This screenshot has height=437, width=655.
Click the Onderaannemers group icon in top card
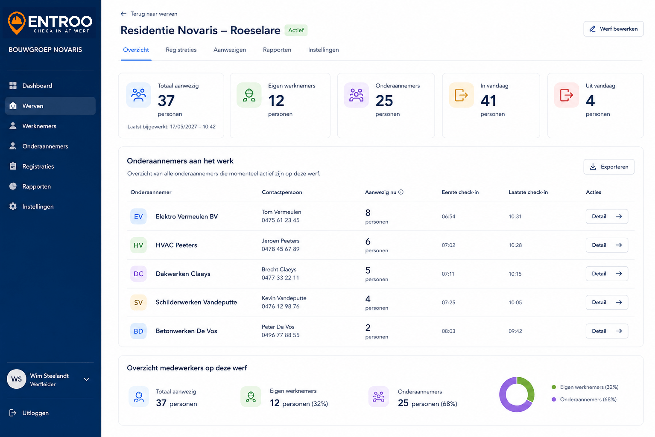coord(357,95)
